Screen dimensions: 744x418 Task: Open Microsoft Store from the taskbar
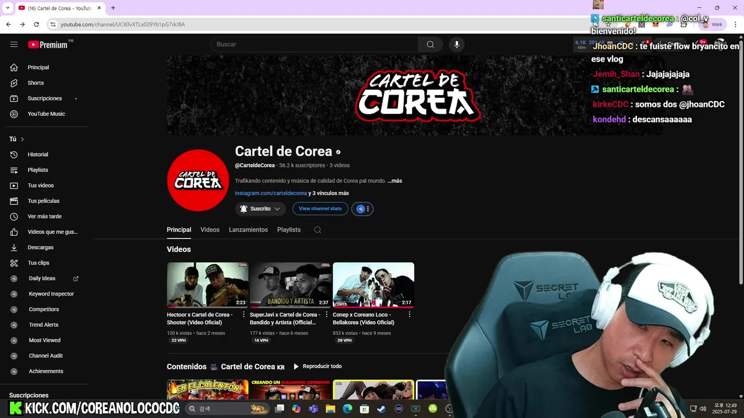coord(364,409)
